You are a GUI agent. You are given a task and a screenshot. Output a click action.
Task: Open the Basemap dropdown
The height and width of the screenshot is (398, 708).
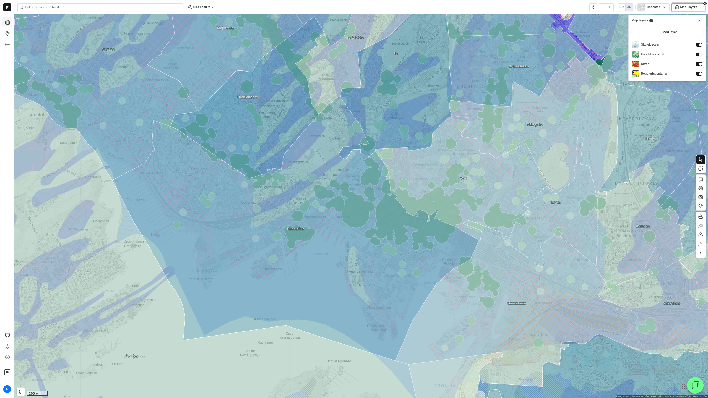click(x=654, y=7)
